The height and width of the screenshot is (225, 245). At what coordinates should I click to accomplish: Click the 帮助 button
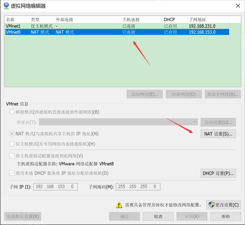click(226, 216)
